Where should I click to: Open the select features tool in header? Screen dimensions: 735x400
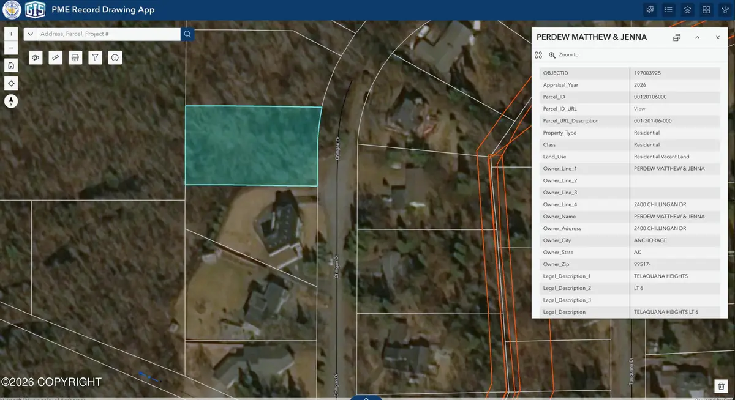coord(650,10)
